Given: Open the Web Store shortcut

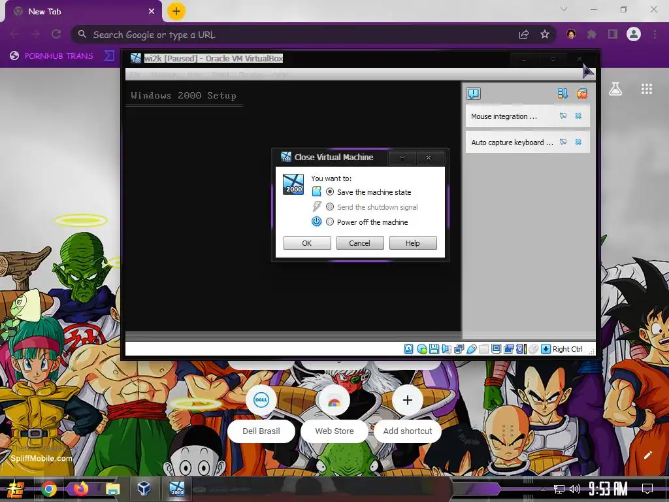Looking at the screenshot, I should 334,414.
